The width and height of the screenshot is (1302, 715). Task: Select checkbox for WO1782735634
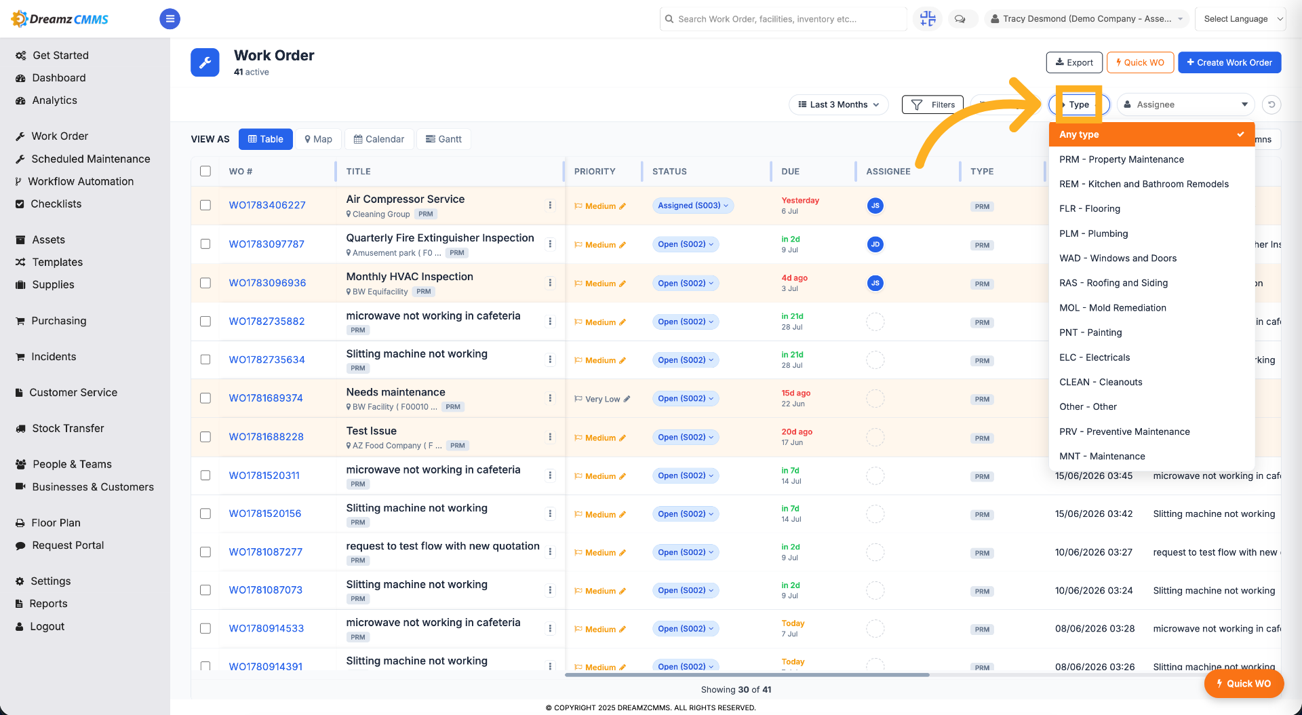coord(205,360)
